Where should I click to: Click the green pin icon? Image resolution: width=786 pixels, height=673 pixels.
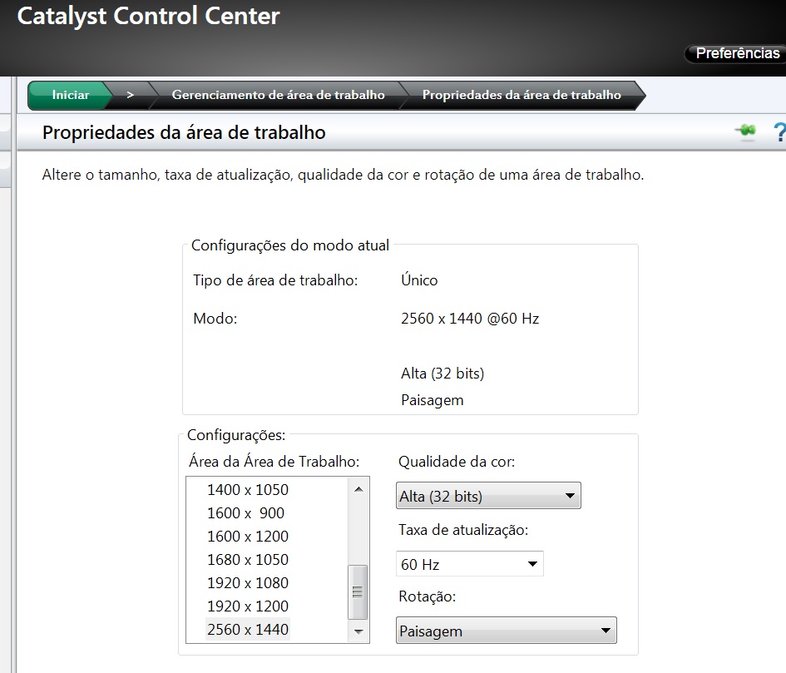pyautogui.click(x=744, y=131)
